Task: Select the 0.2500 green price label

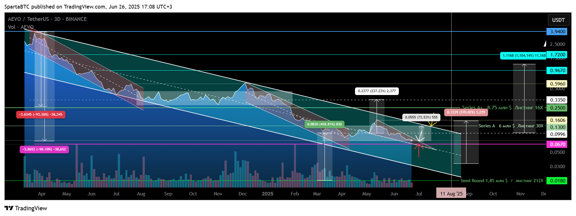Action: coord(557,108)
